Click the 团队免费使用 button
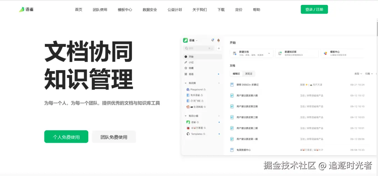This screenshot has height=176, width=378. (114, 137)
